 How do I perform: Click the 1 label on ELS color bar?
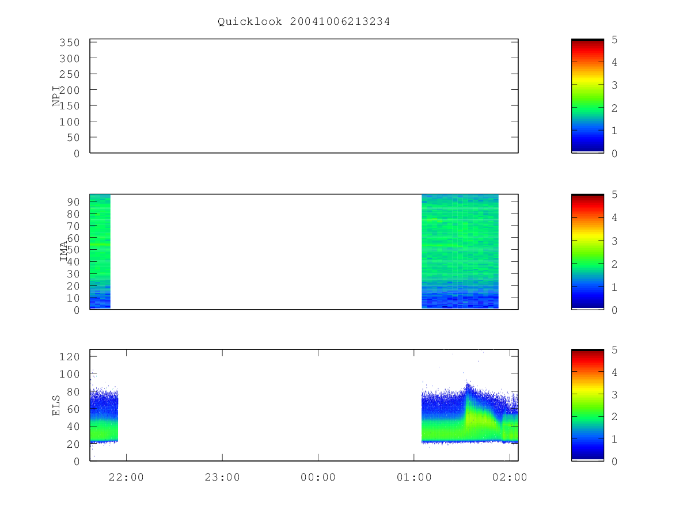point(615,439)
